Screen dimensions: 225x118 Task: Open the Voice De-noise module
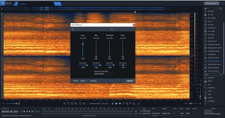click(213, 71)
